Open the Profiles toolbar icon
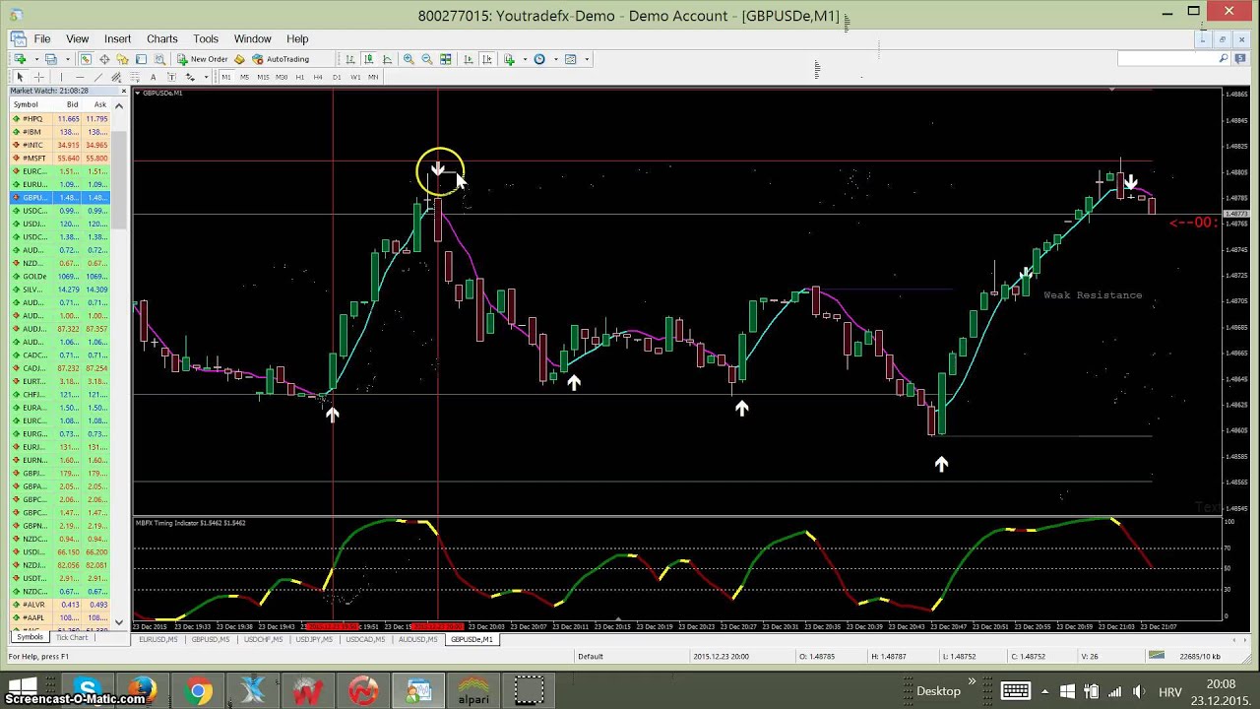This screenshot has width=1260, height=709. click(50, 59)
